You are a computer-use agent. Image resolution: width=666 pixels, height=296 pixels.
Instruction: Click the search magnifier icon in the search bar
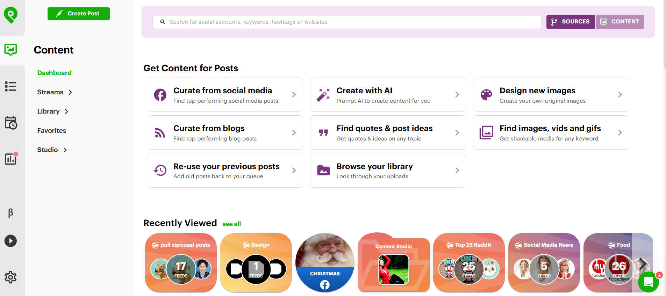click(163, 22)
